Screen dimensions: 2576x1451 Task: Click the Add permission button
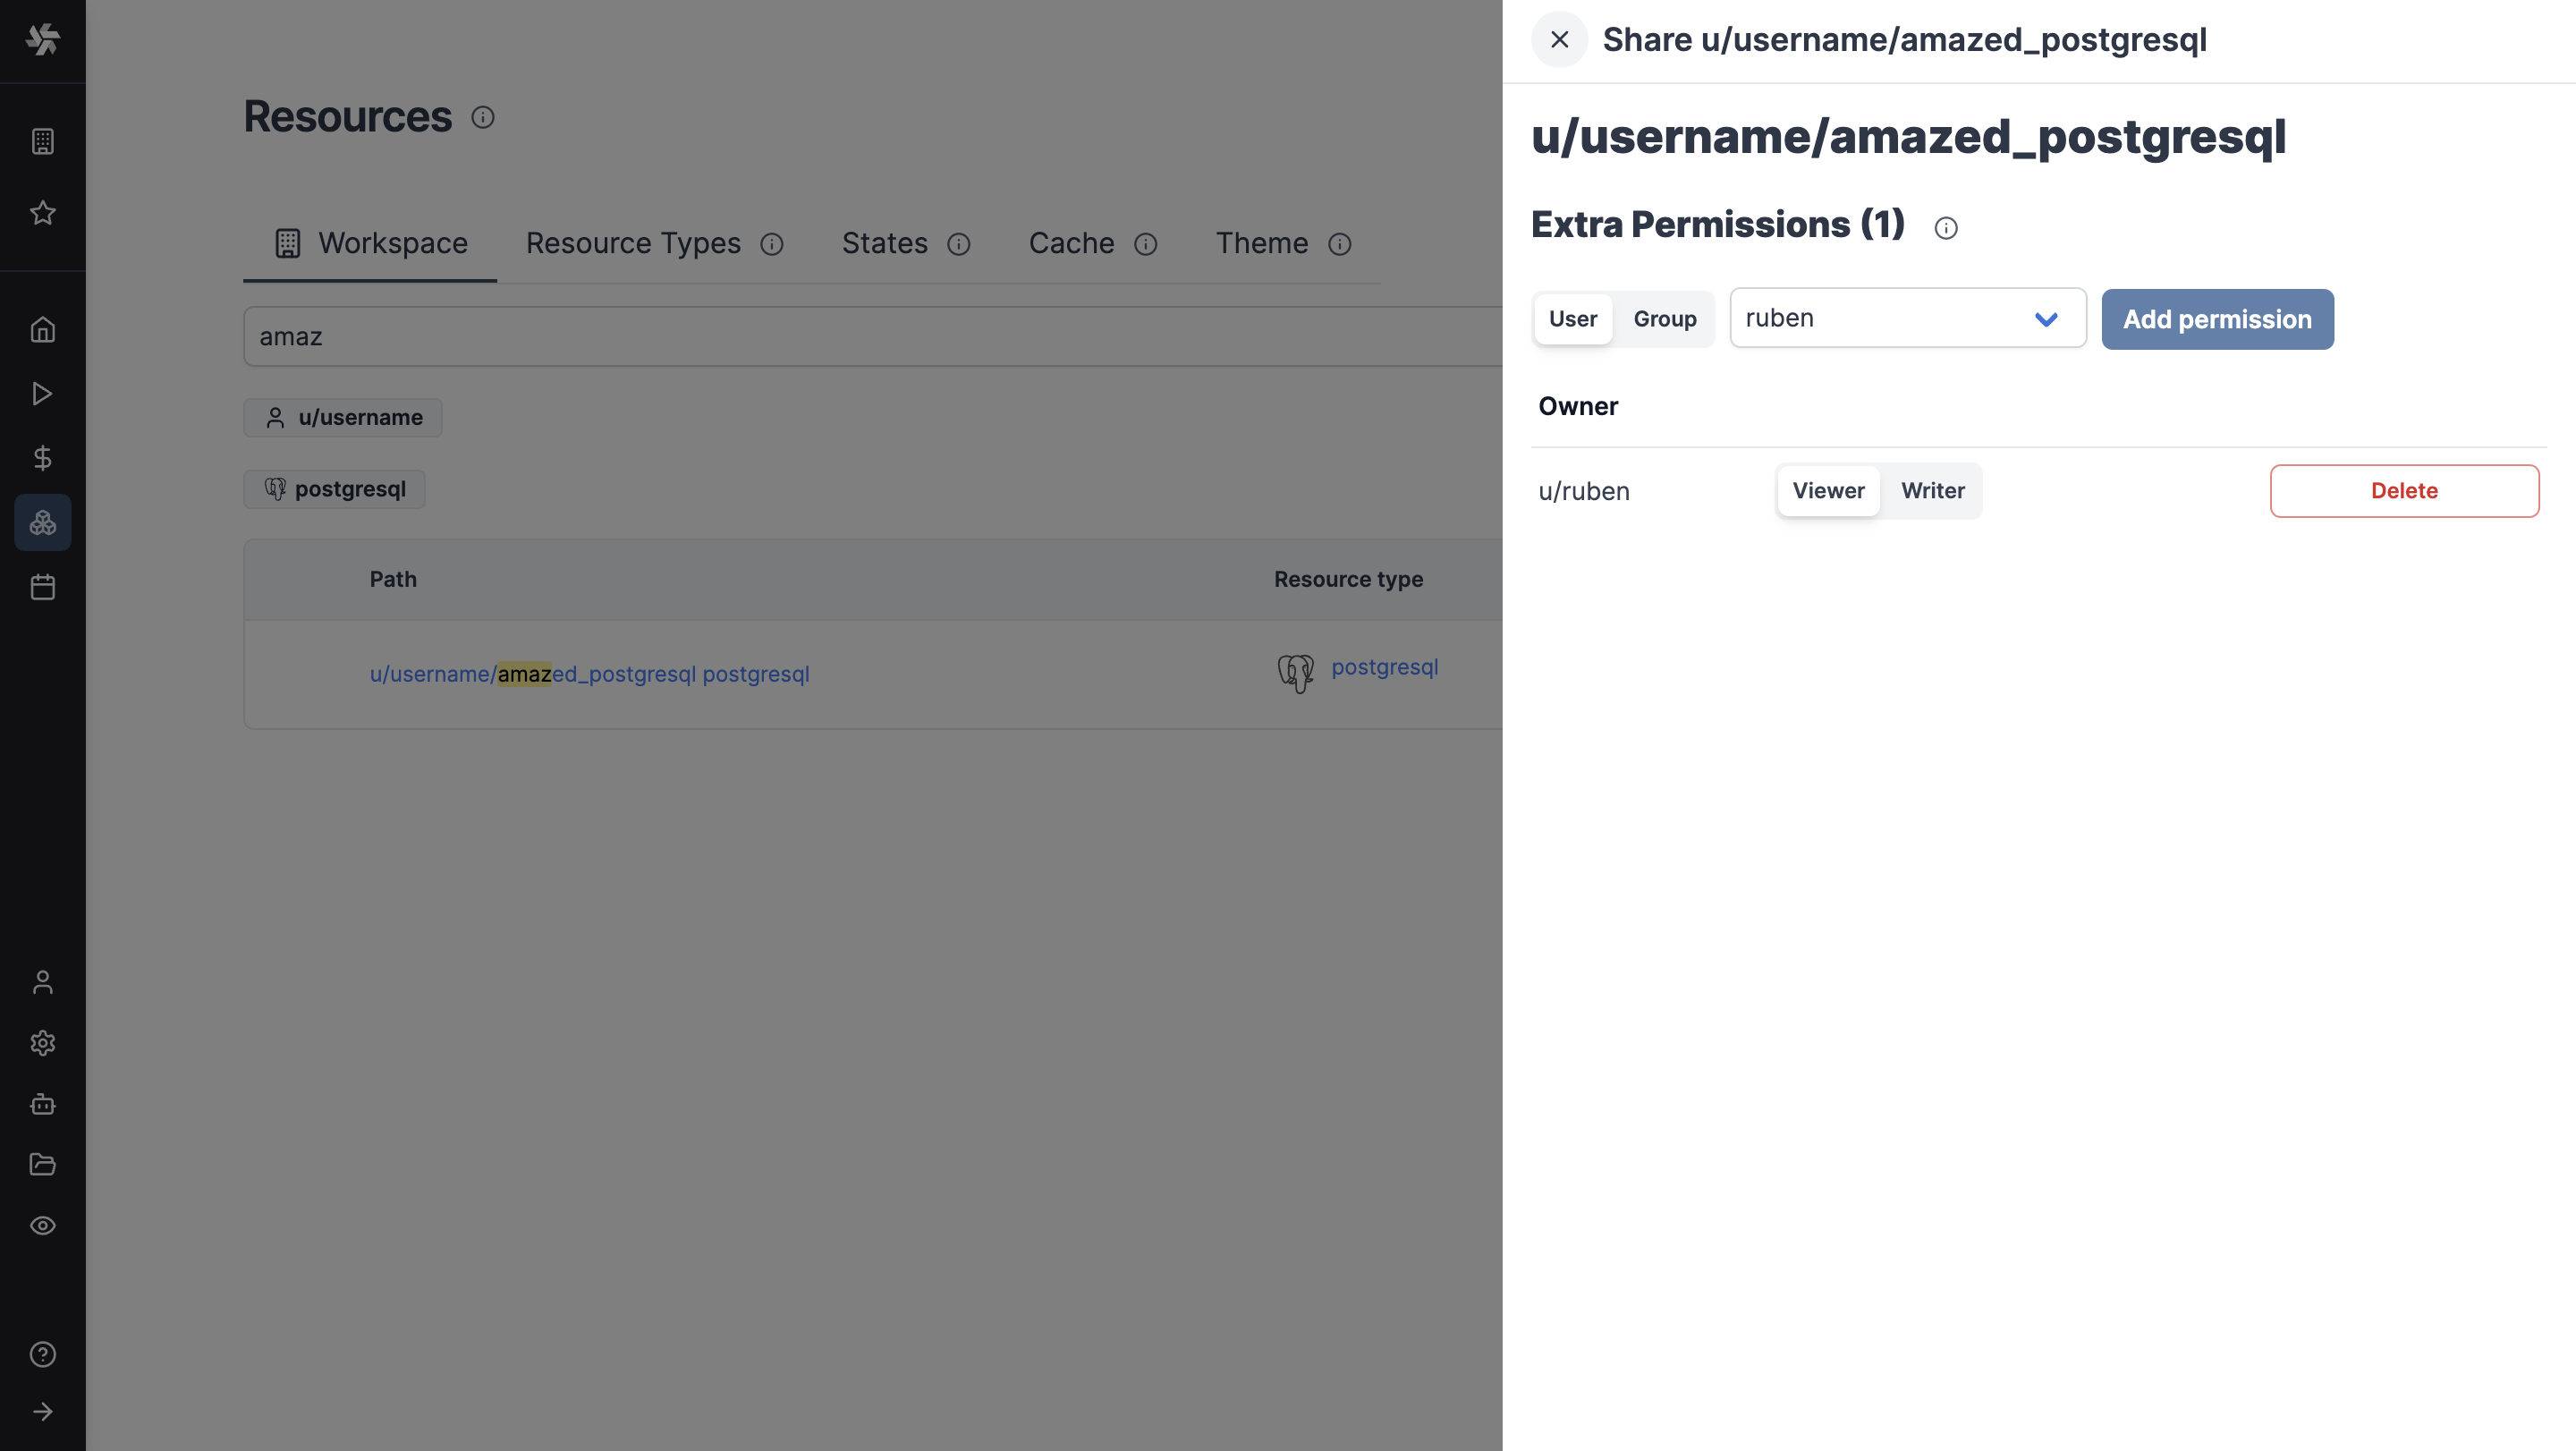click(x=2216, y=318)
